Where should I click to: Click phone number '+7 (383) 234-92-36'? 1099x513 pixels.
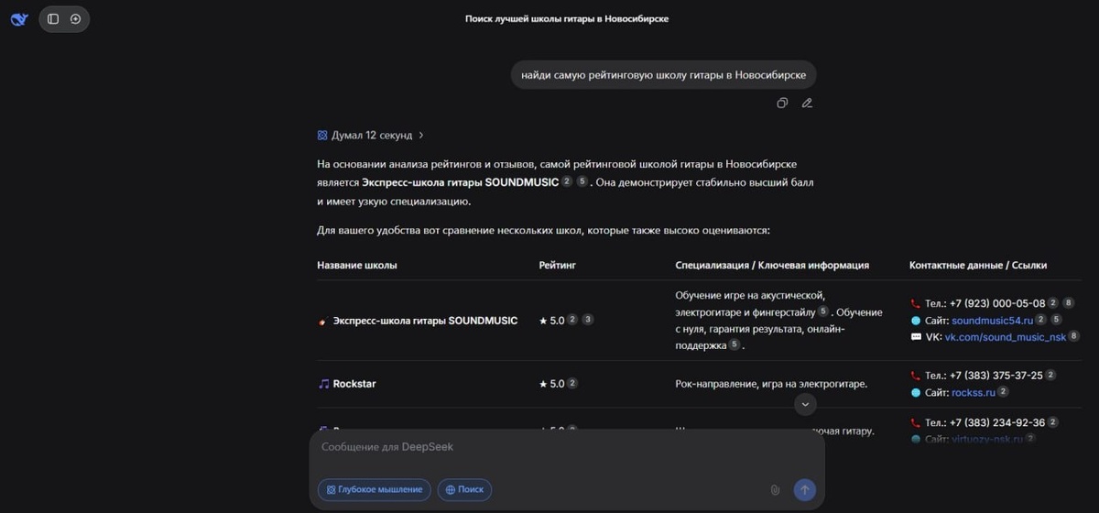pos(999,422)
